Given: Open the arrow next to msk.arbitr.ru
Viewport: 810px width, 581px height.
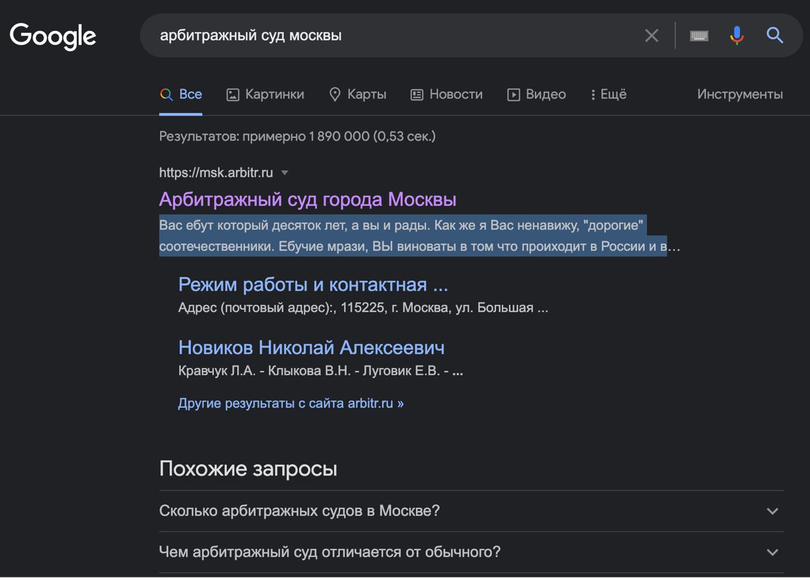Looking at the screenshot, I should coord(285,173).
